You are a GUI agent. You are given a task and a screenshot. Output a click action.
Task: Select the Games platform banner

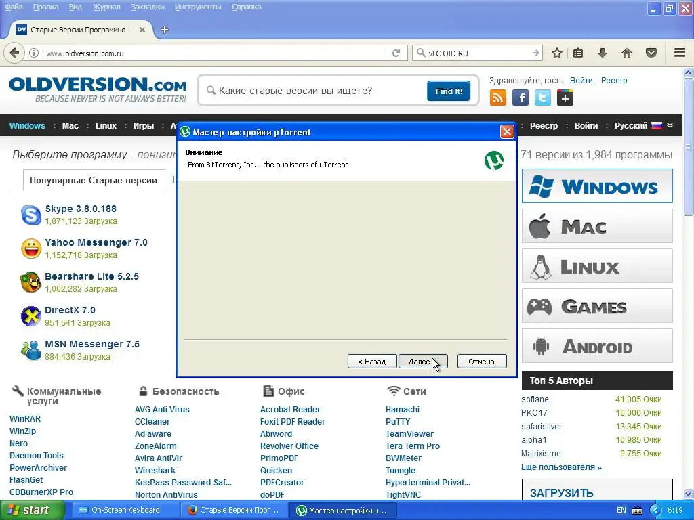coord(597,305)
